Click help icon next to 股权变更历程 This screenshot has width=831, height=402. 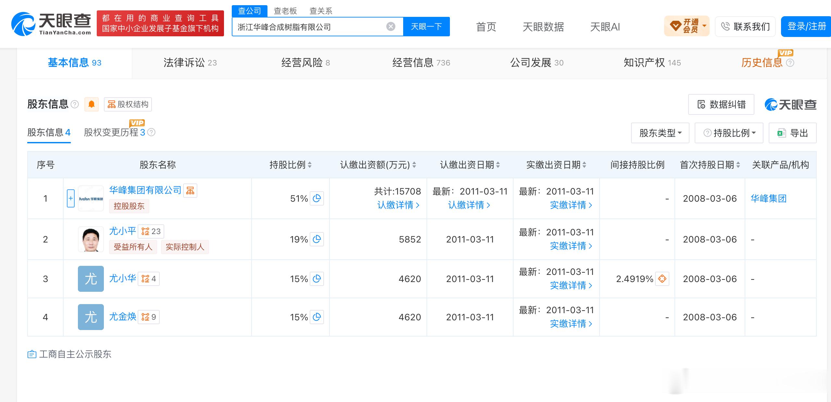tap(151, 132)
